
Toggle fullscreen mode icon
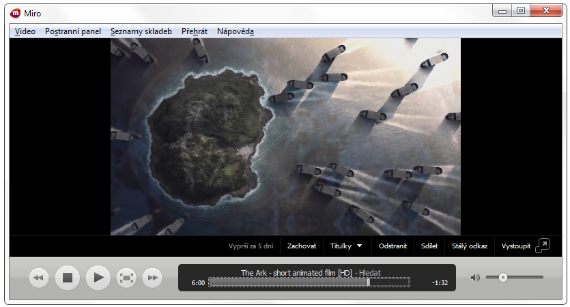pos(126,278)
